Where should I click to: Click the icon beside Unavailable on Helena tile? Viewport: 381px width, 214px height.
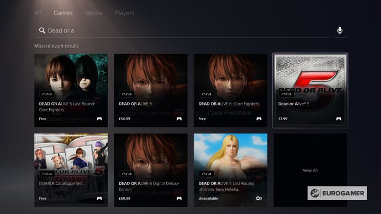click(x=259, y=198)
